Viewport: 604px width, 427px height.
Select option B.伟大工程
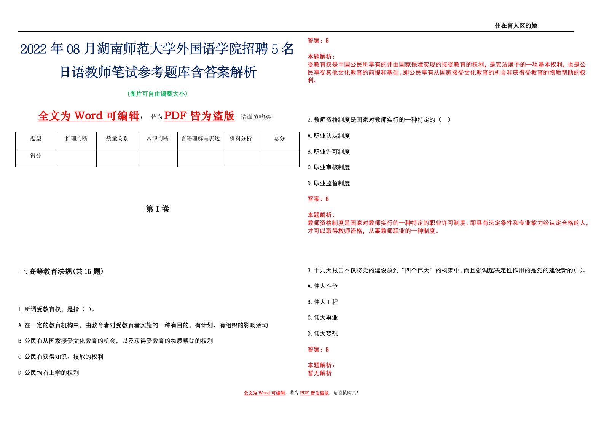tap(323, 302)
